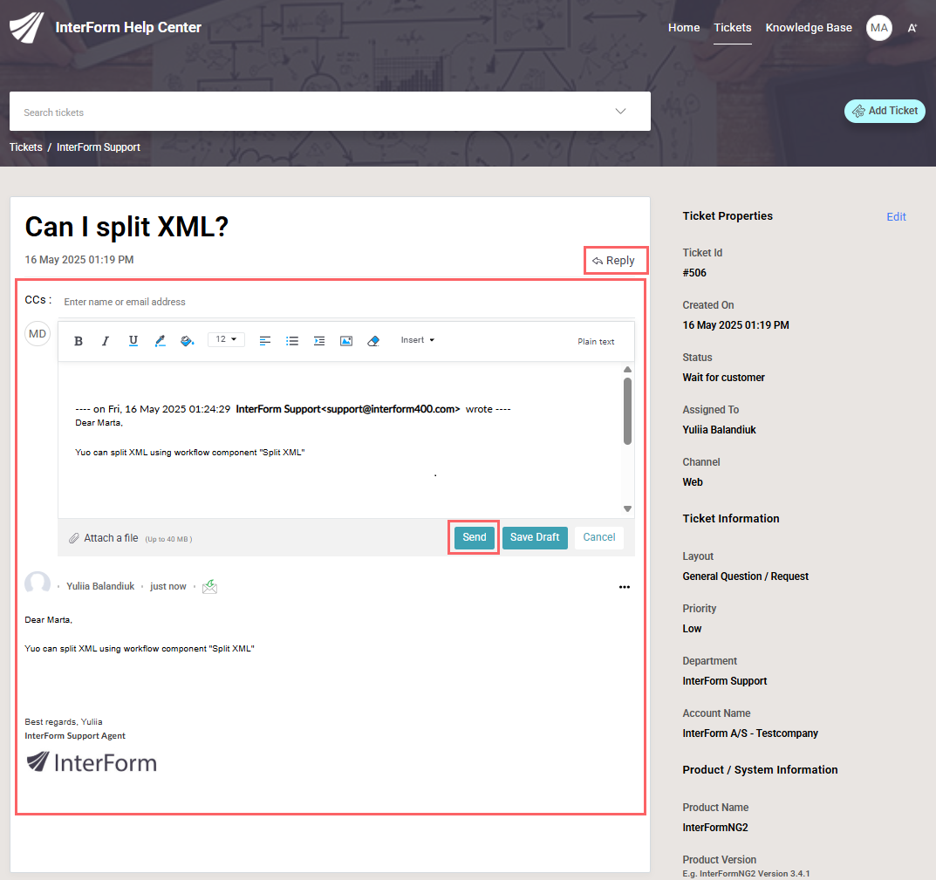Go to Tickets breadcrumb
936x880 pixels.
(x=25, y=147)
